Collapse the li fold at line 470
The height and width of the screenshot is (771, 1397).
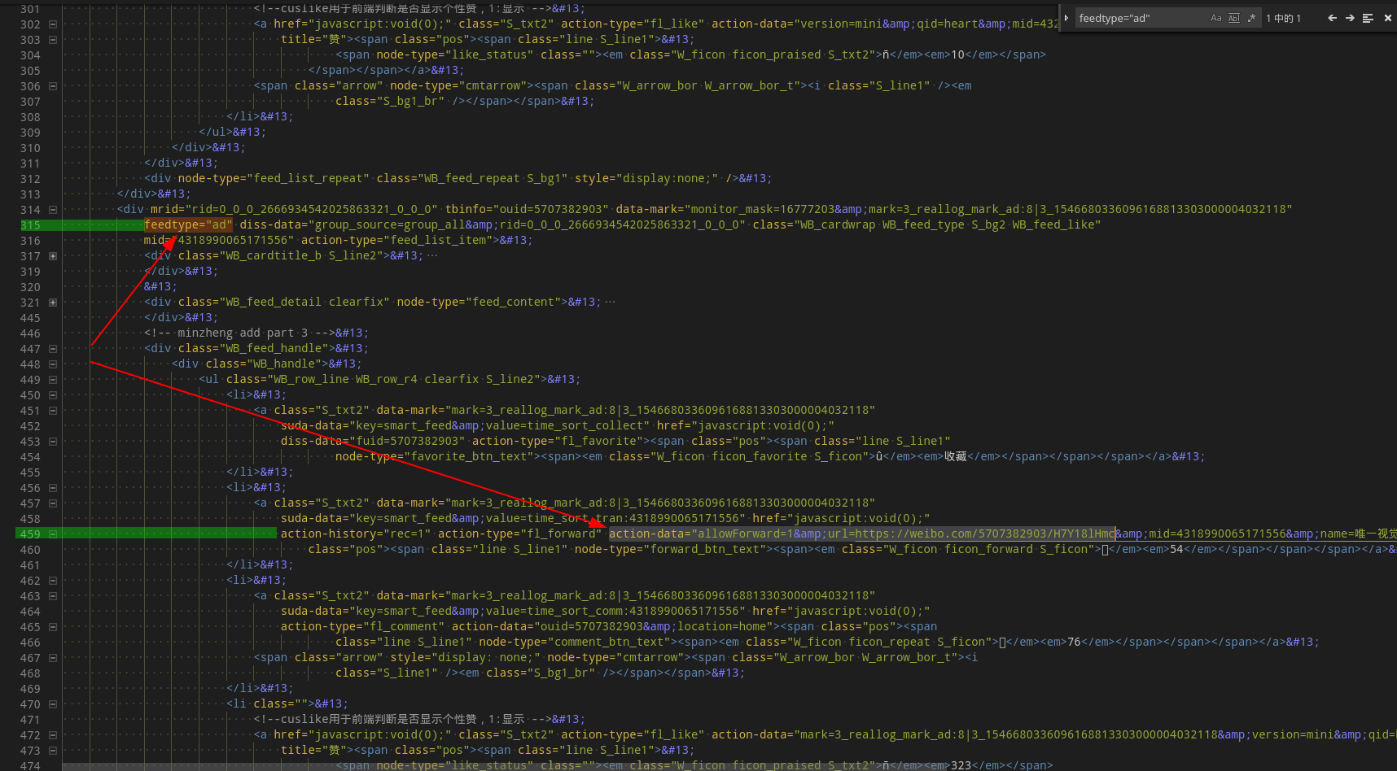pyautogui.click(x=53, y=704)
